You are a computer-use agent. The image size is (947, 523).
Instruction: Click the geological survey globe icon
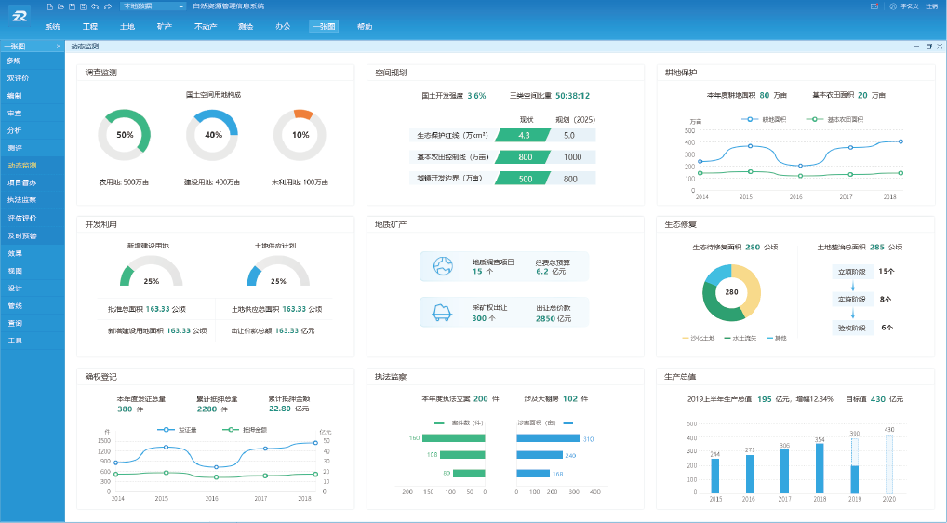[x=443, y=266]
